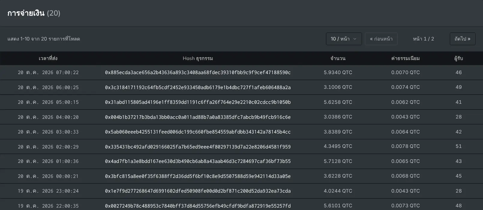This screenshot has height=210, width=483.
Task: Click the "เวลาที่ส่ง" column header
Action: point(48,58)
